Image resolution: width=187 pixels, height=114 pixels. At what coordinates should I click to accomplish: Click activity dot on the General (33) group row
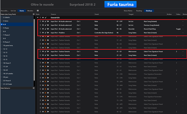click(x=43, y=18)
